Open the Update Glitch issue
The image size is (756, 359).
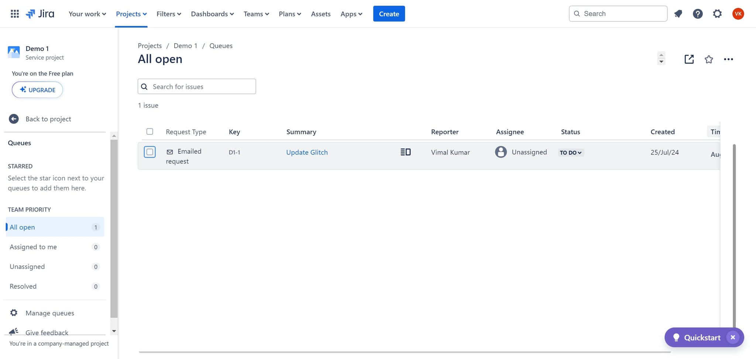(307, 152)
